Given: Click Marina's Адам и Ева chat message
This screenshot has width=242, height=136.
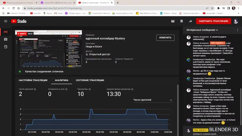Looking at the screenshot, I should pyautogui.click(x=214, y=121).
